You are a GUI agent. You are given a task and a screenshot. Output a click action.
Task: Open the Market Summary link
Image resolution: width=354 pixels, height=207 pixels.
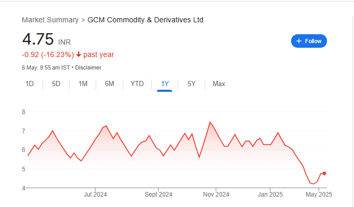click(50, 20)
